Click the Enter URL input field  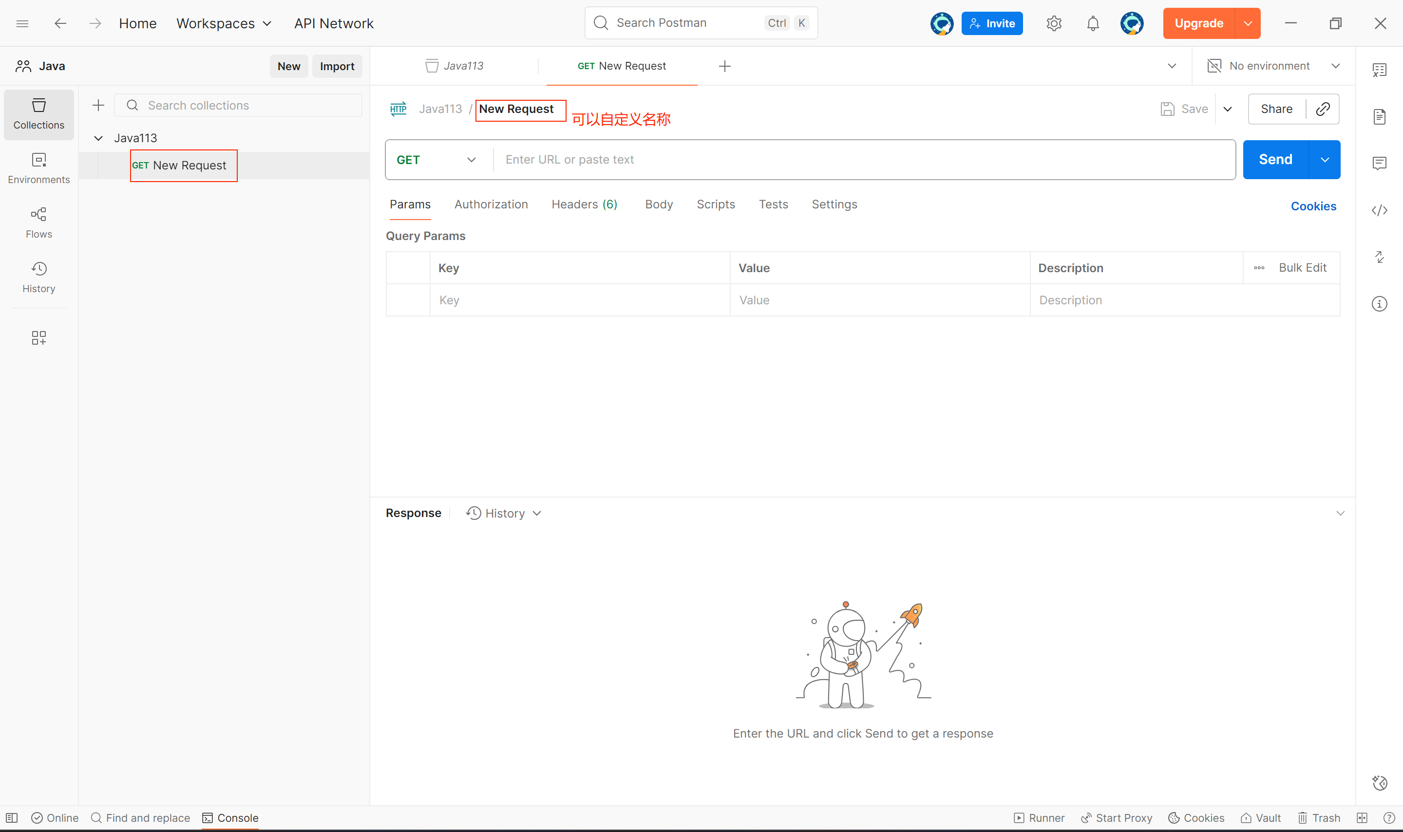click(864, 160)
